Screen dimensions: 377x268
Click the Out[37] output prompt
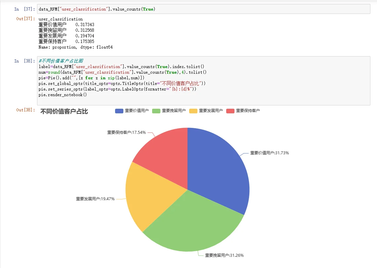[x=25, y=19]
